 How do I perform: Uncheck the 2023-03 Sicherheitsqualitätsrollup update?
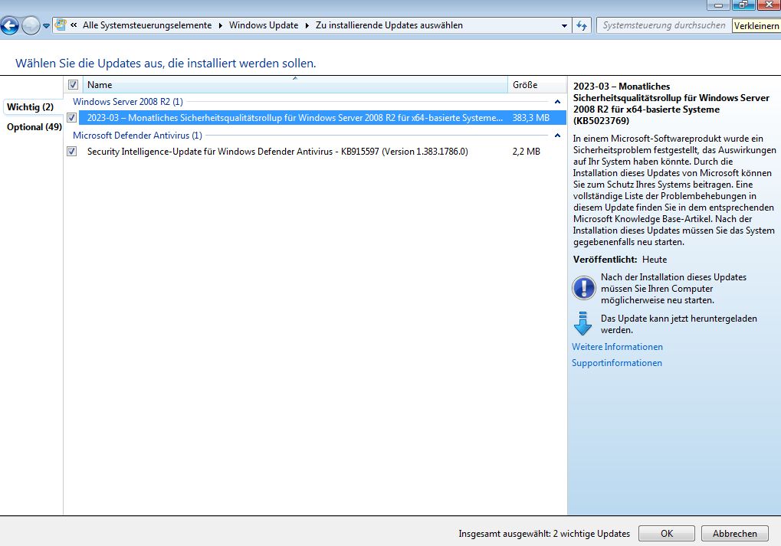click(x=72, y=118)
